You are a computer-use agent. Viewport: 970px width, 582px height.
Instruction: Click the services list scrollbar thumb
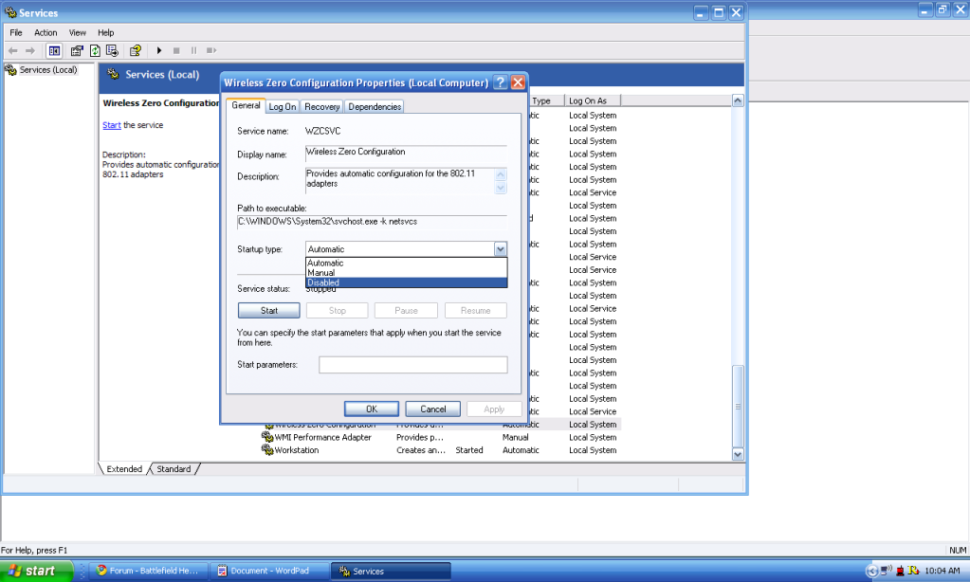click(738, 407)
